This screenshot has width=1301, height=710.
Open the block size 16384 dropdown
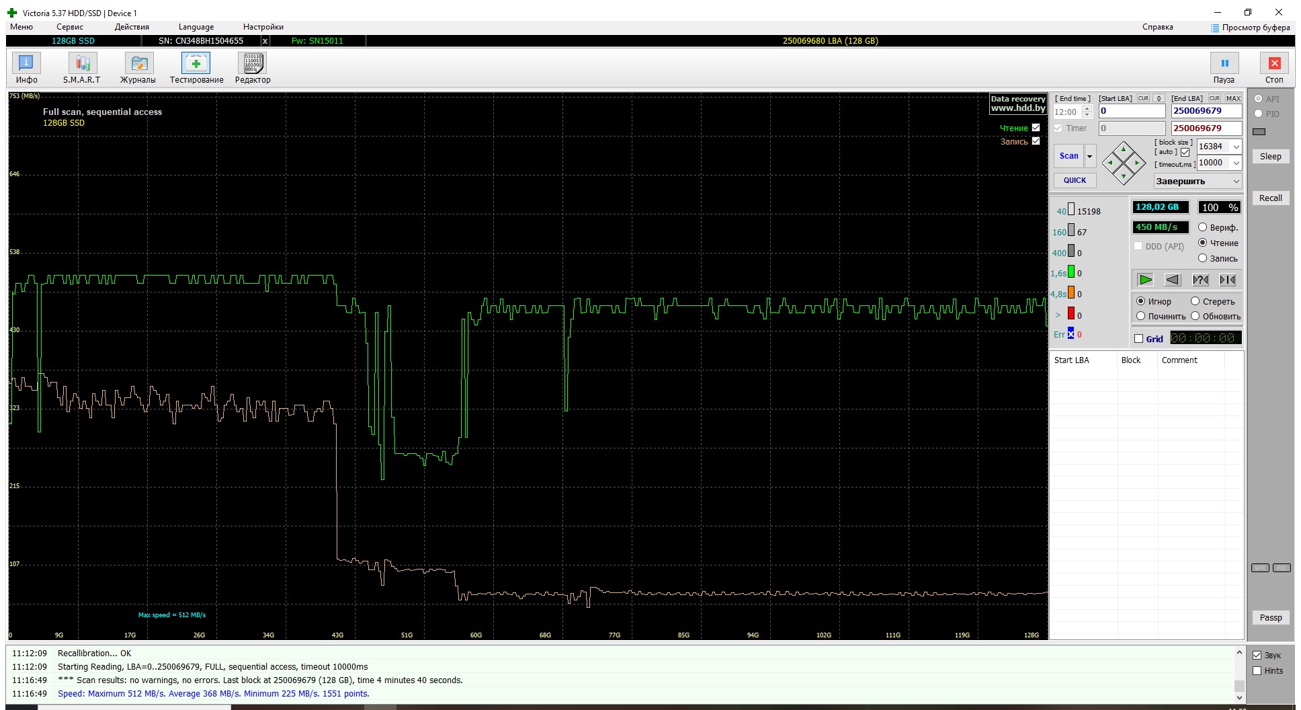pos(1236,147)
